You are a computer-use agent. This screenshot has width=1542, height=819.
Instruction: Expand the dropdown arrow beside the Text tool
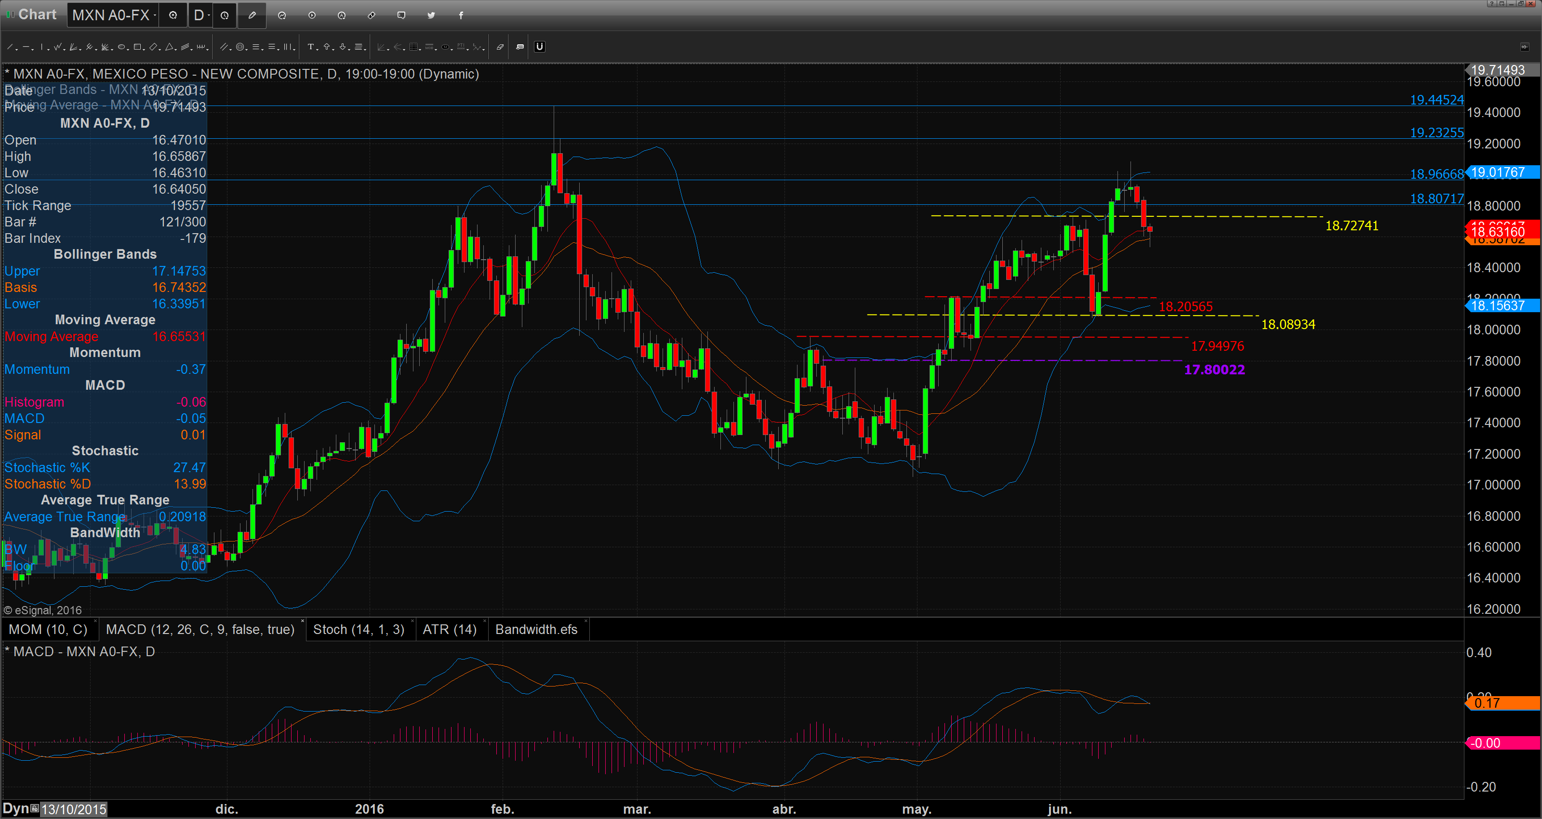(x=317, y=50)
